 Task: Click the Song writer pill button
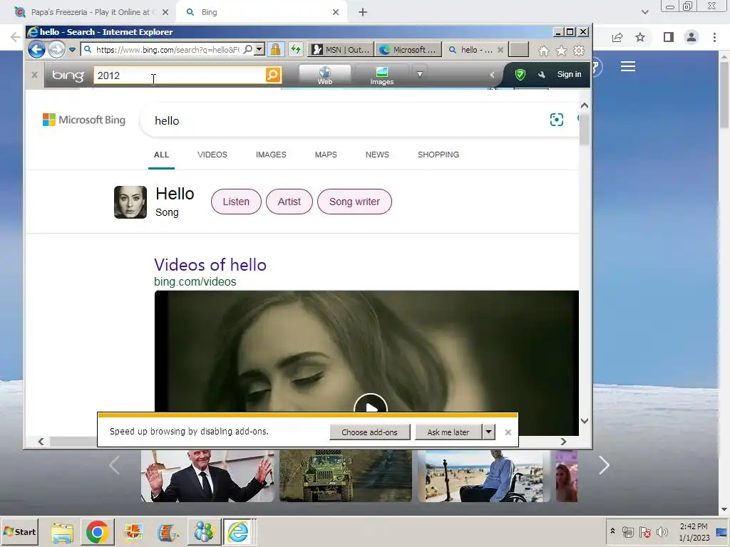point(354,202)
